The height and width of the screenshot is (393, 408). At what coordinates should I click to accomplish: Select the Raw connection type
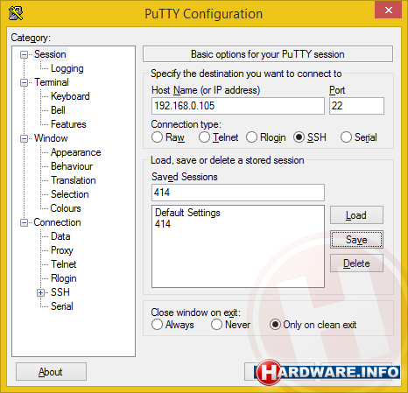pos(157,137)
